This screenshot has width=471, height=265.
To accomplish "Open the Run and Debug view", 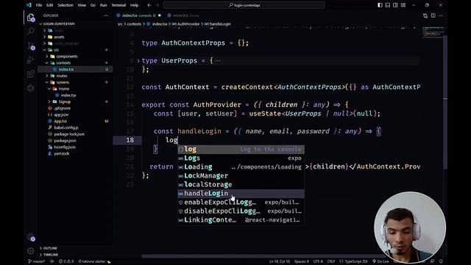I will point(31,60).
